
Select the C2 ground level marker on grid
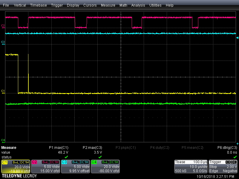click(x=3, y=26)
